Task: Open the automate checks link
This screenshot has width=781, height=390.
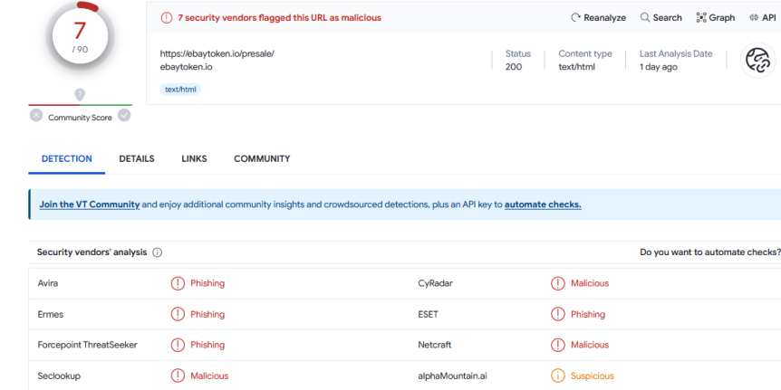Action: click(x=543, y=205)
